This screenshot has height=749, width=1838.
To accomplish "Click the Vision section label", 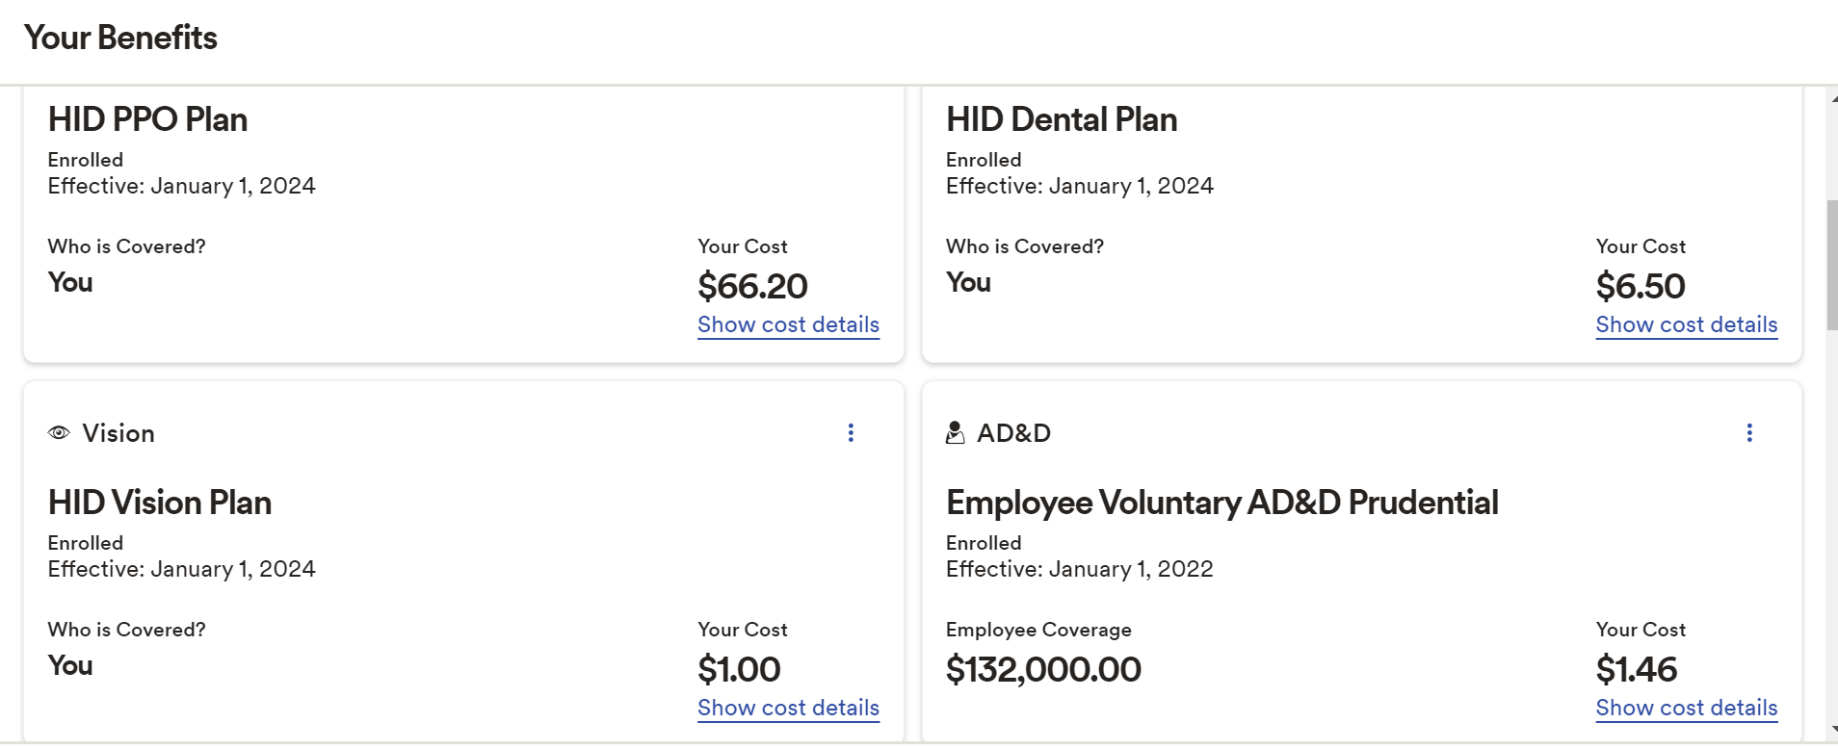I will click(118, 433).
